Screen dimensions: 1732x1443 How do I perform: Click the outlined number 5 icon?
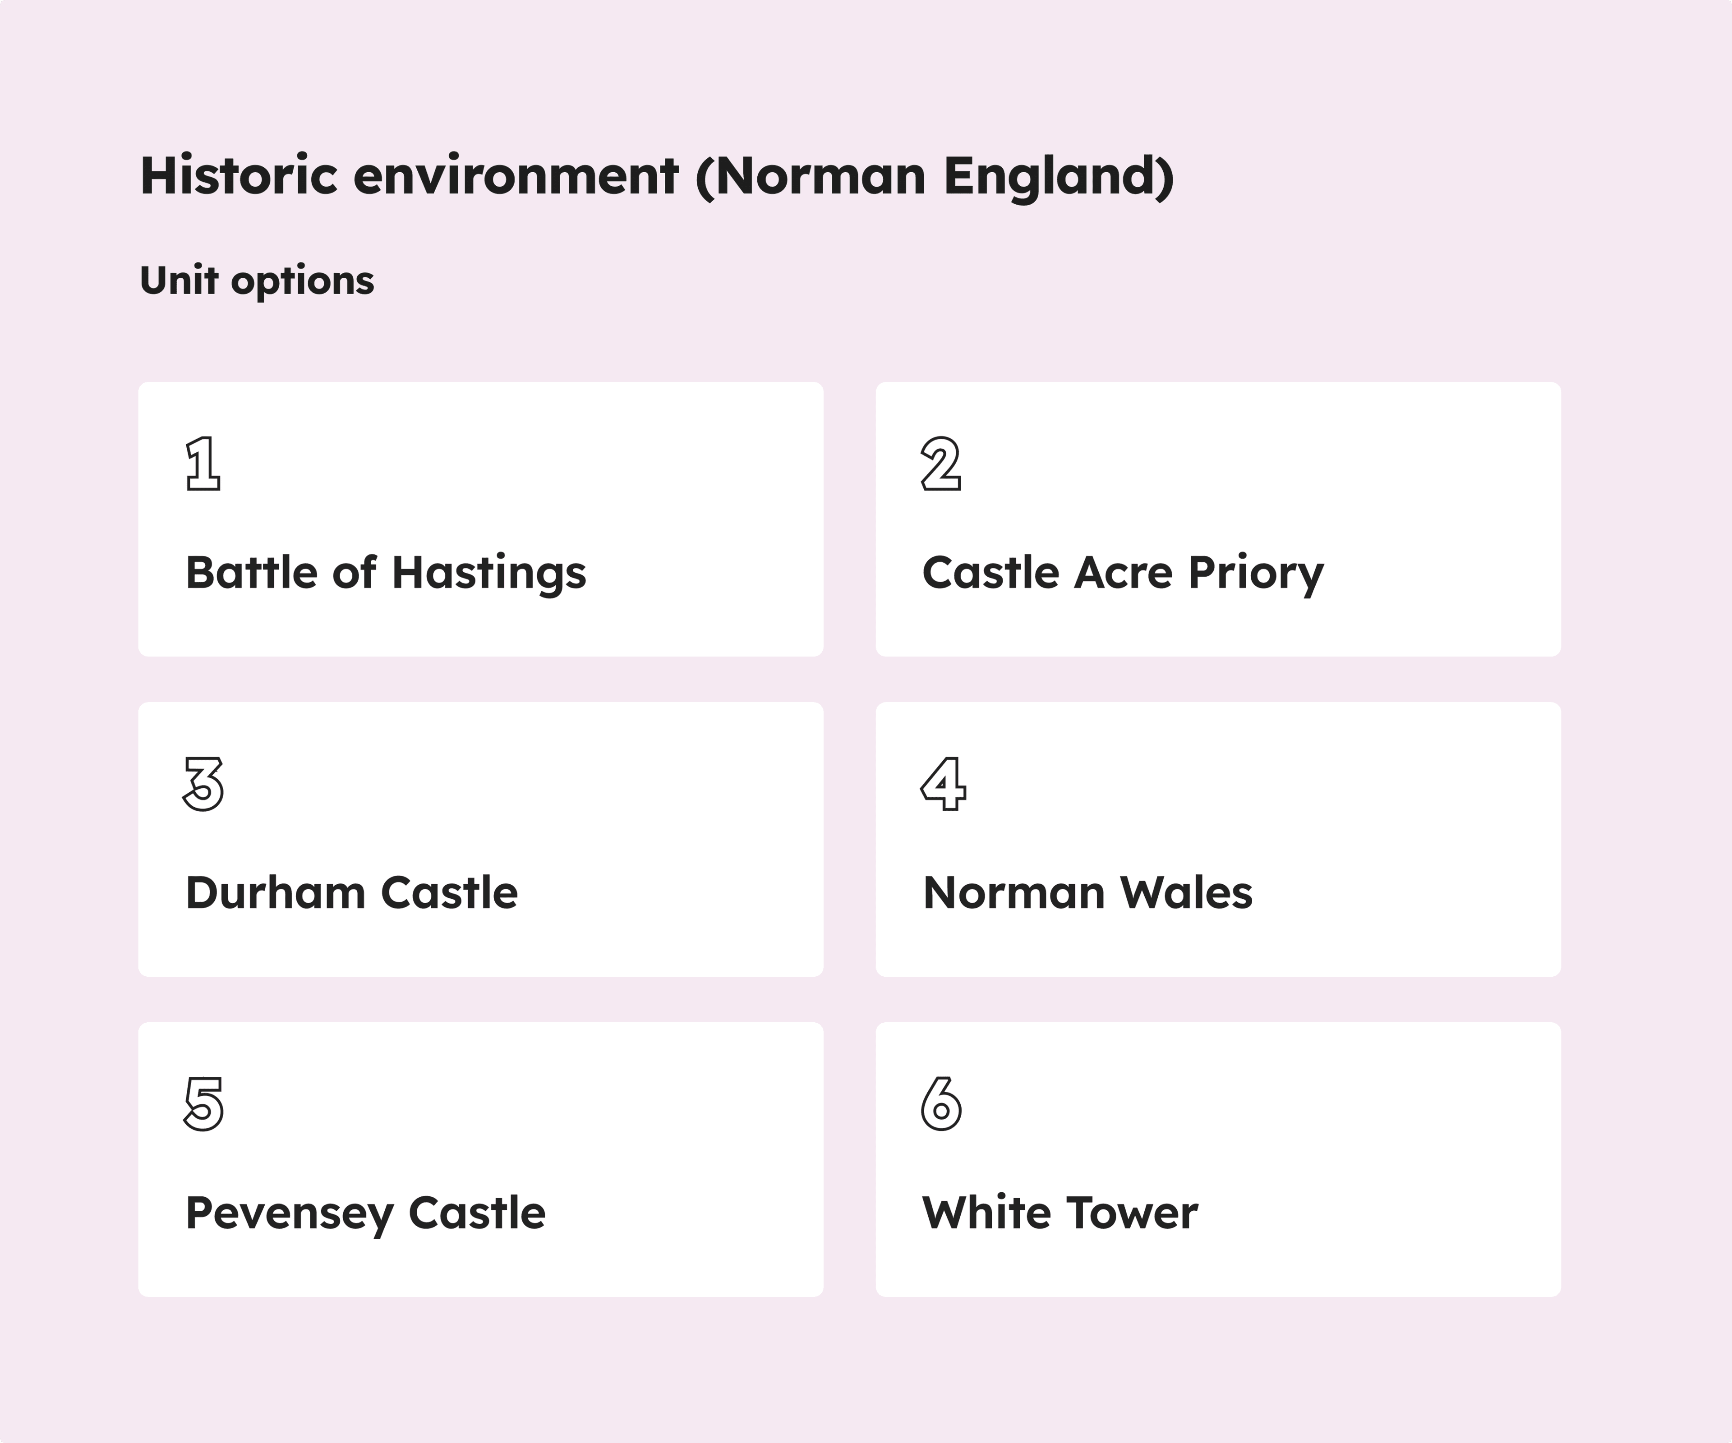point(203,1104)
